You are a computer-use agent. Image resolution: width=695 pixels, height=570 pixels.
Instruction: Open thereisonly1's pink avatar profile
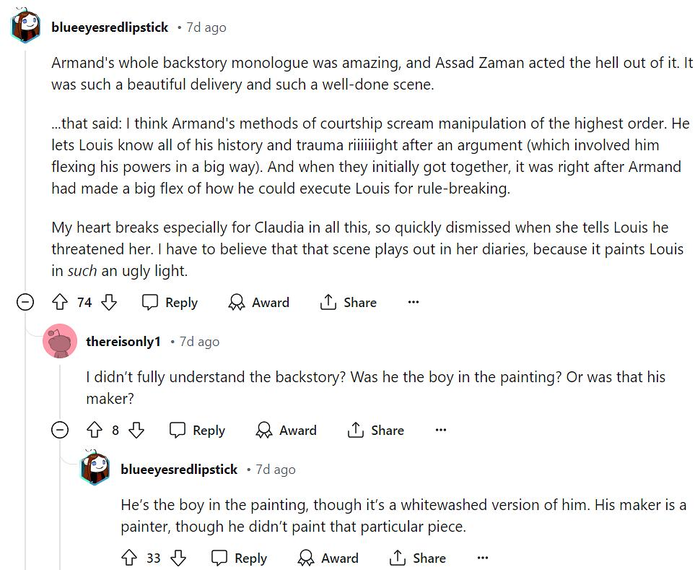point(60,341)
